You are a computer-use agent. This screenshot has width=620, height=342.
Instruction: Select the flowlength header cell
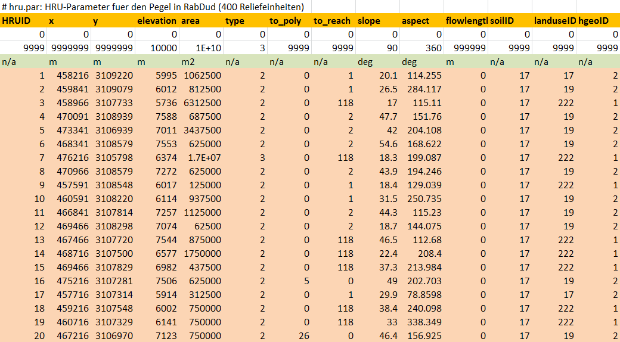466,21
